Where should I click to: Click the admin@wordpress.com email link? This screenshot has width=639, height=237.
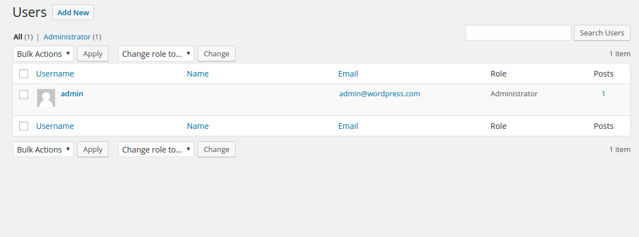click(x=380, y=94)
